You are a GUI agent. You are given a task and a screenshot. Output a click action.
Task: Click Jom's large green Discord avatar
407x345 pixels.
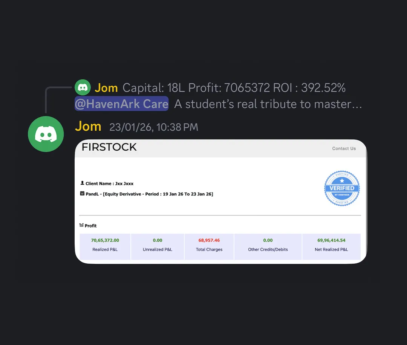point(46,134)
